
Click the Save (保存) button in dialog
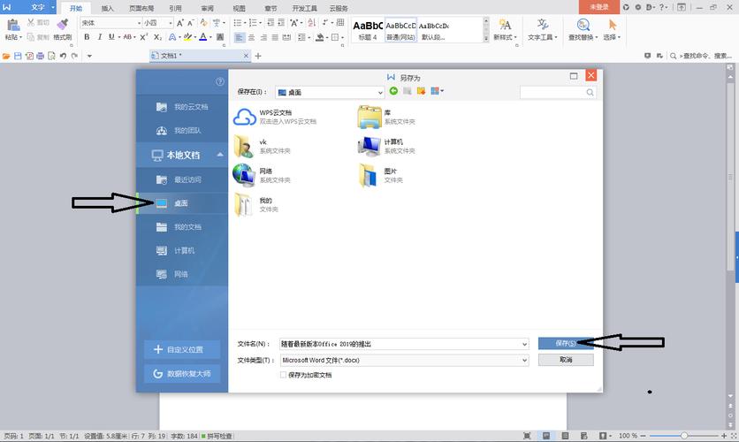coord(566,343)
